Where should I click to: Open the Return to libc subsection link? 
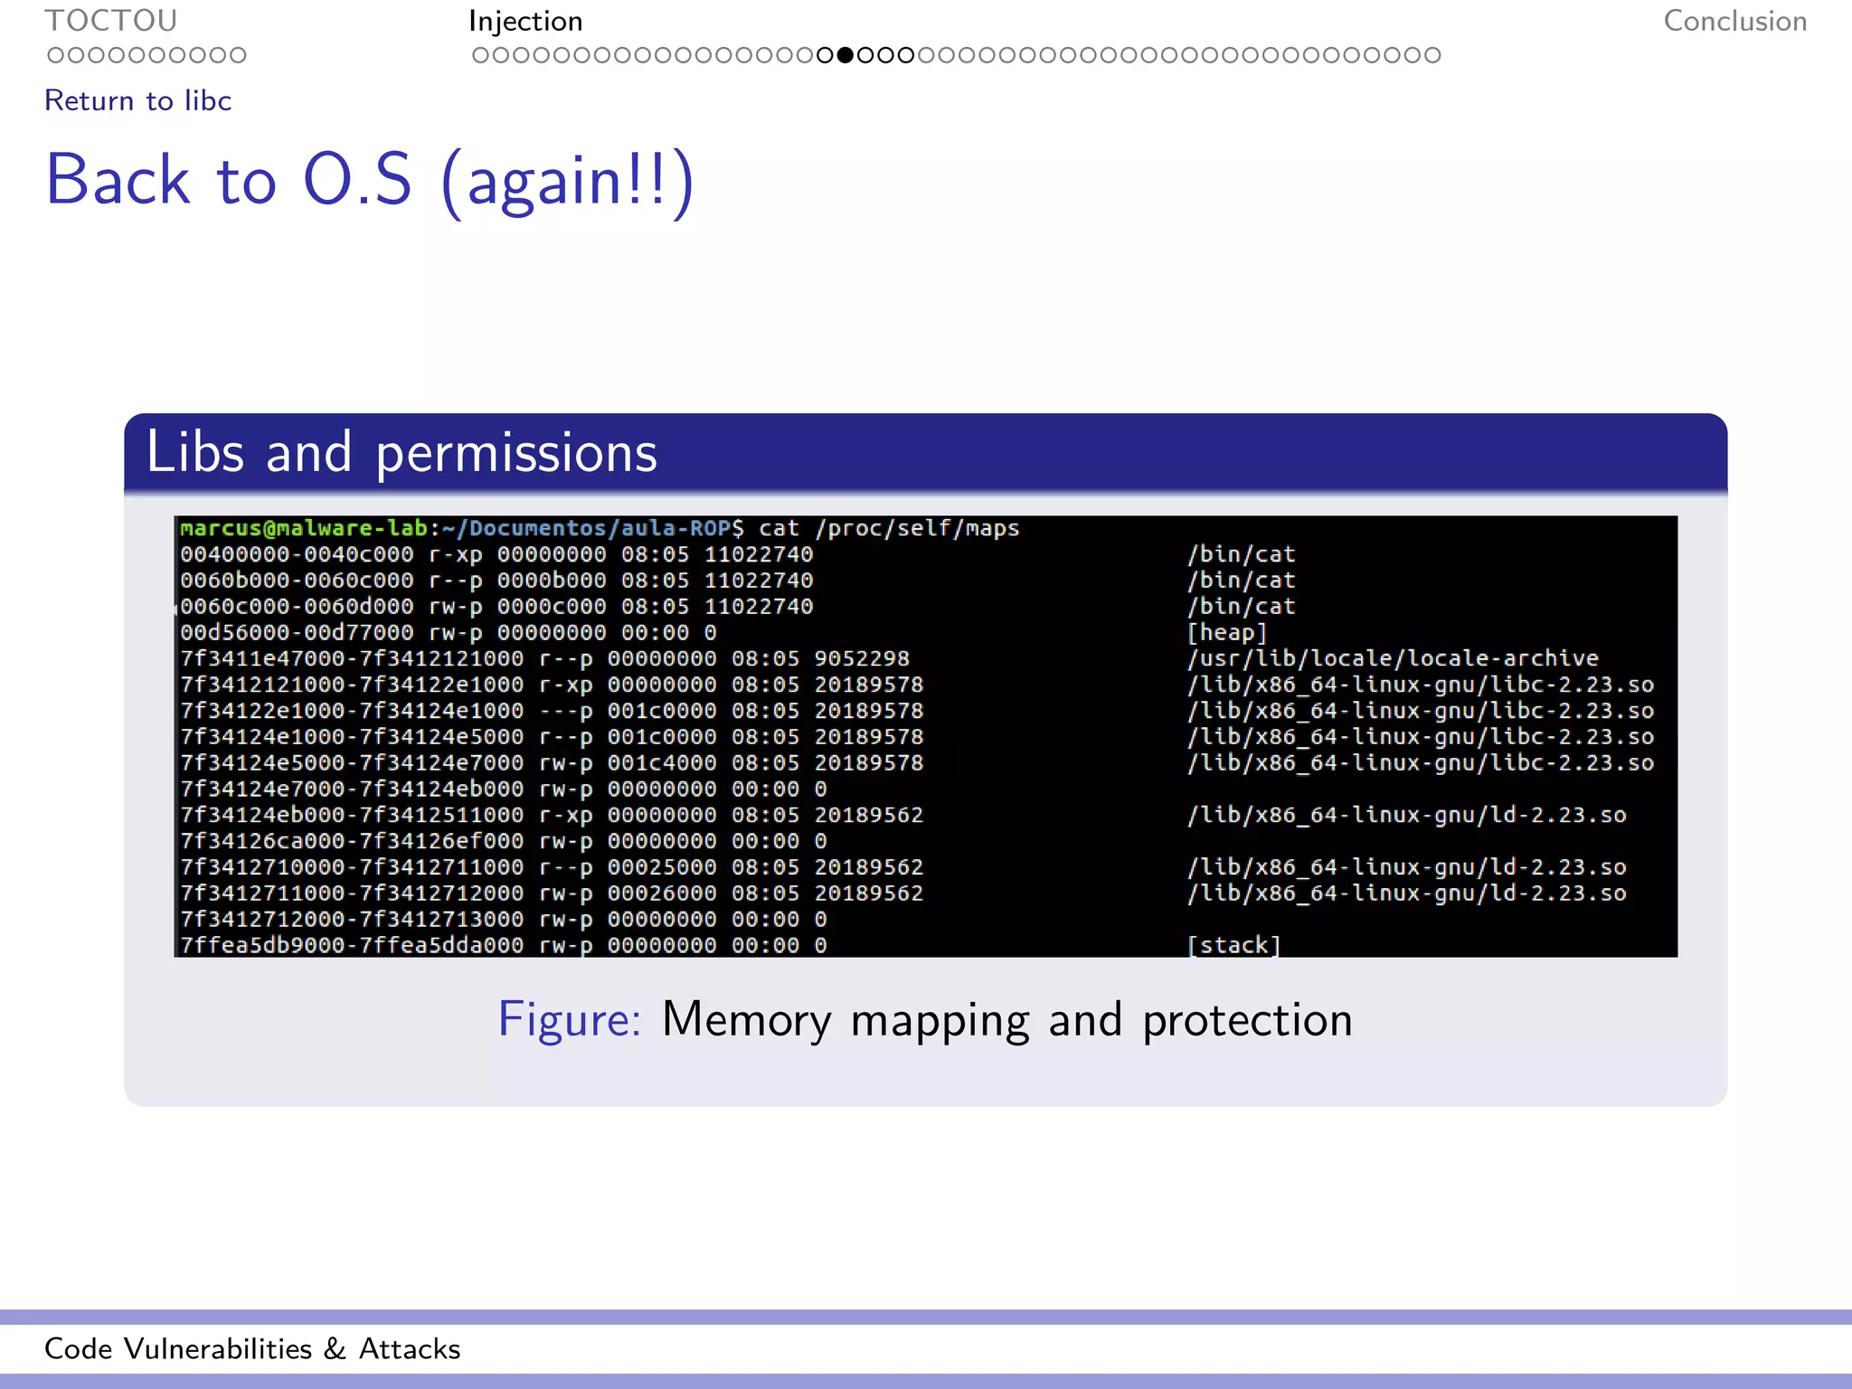coord(138,100)
